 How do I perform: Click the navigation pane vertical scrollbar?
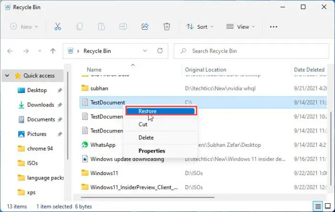(x=68, y=116)
